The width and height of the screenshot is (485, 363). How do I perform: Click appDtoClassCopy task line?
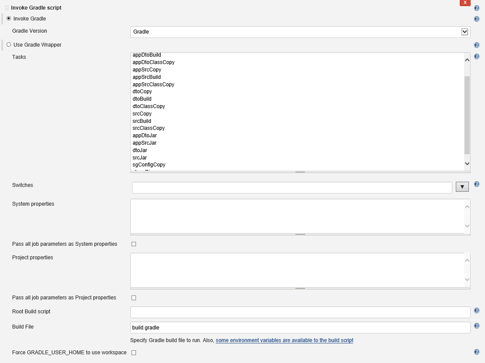153,62
